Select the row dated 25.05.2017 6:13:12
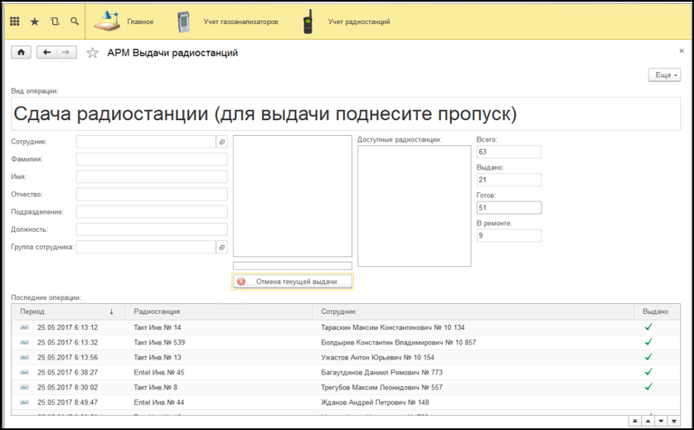Screen dimensions: 694x430 click(346, 327)
